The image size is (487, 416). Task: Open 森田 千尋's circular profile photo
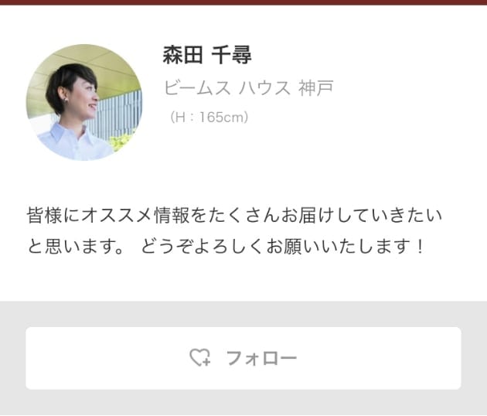coord(84,102)
